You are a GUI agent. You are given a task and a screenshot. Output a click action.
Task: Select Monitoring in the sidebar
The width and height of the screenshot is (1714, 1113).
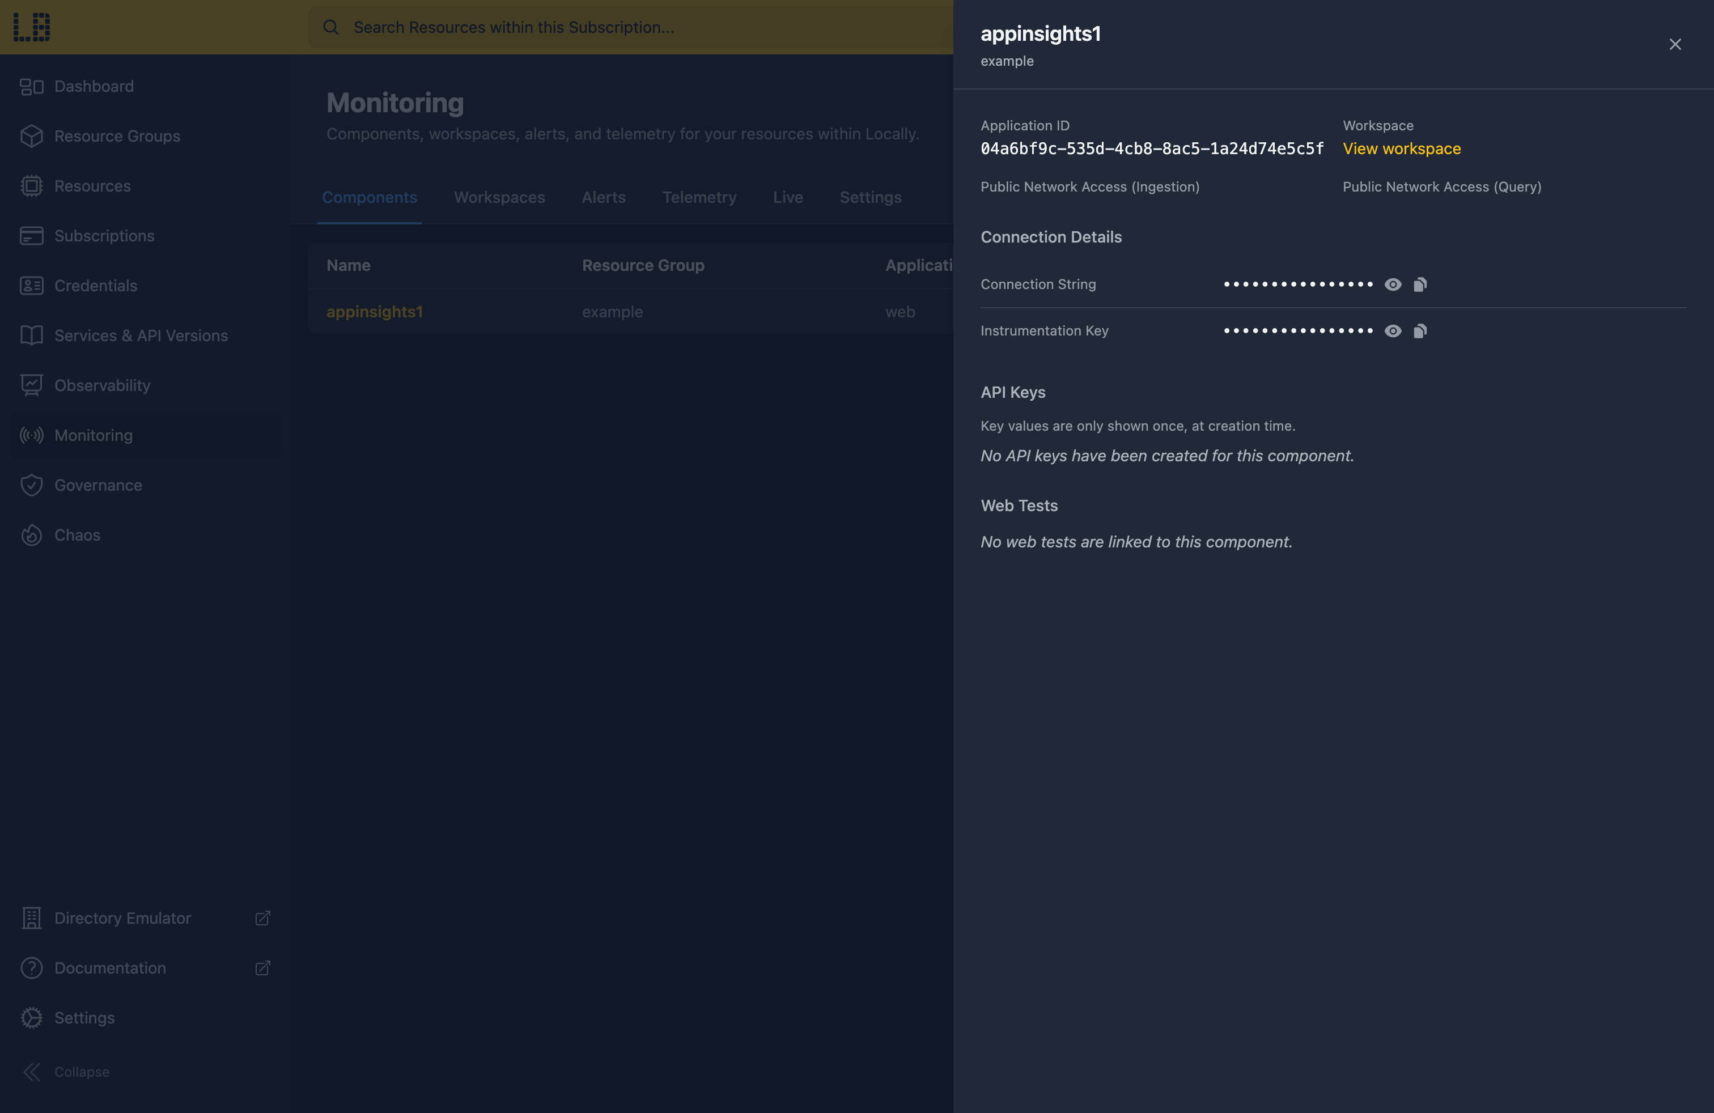coord(145,436)
